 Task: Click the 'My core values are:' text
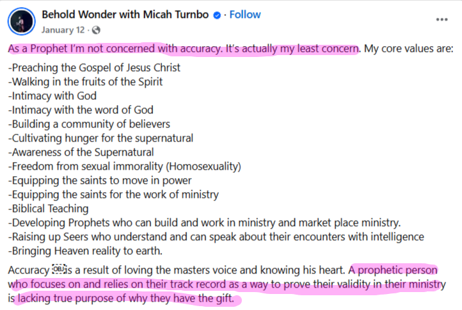point(409,49)
